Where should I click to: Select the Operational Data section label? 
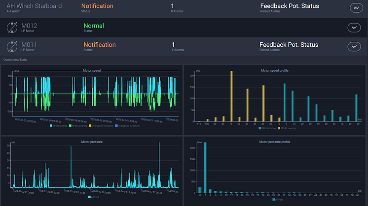click(x=15, y=59)
